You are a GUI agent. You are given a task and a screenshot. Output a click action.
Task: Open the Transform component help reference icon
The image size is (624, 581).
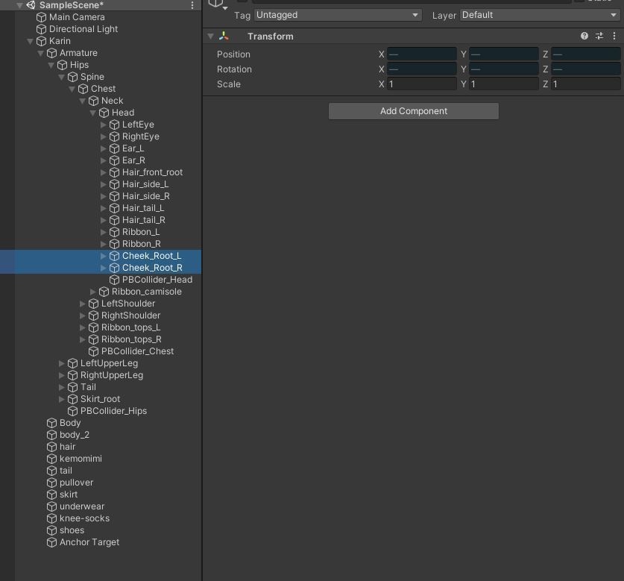pyautogui.click(x=584, y=37)
